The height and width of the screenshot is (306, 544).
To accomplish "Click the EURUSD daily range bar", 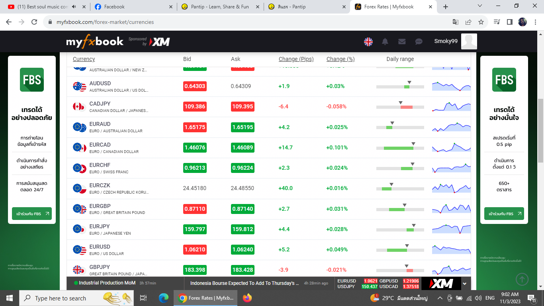I will click(x=400, y=250).
